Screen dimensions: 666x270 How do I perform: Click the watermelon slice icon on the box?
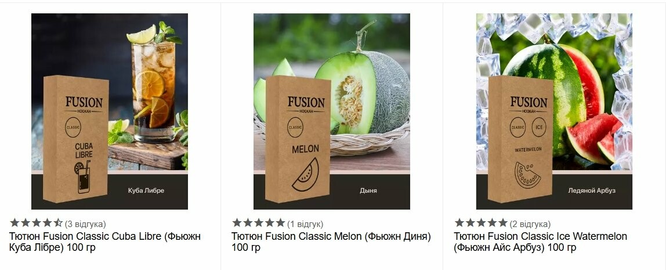pos(527,175)
